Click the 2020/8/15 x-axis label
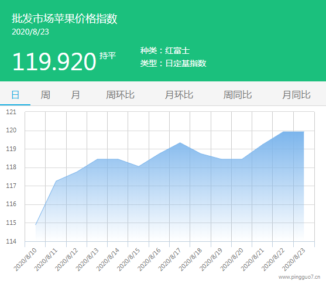The image size is (326, 284). coord(128,259)
